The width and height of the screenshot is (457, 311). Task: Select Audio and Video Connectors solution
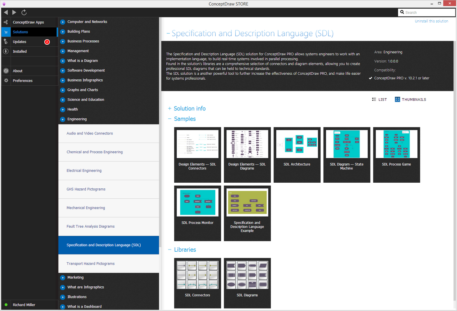point(109,133)
